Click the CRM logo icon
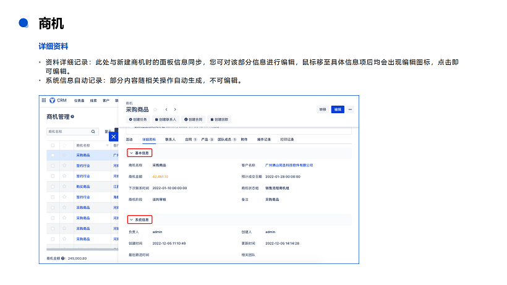The image size is (507, 285). pyautogui.click(x=52, y=101)
